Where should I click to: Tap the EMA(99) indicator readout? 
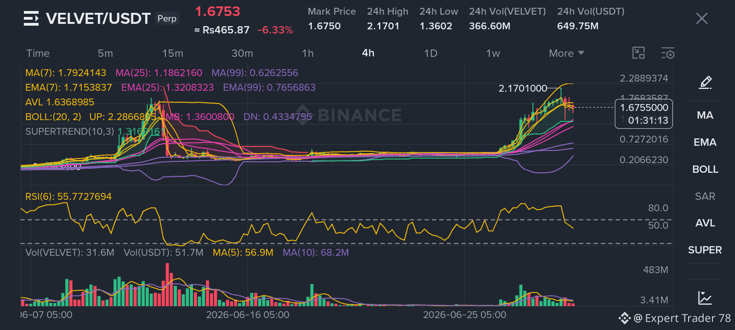(269, 88)
